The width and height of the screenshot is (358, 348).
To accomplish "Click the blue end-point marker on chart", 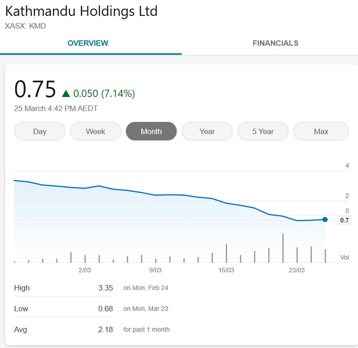I will pos(325,219).
